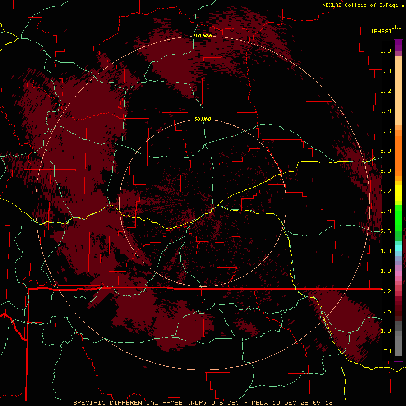Click the "[PHAS]" legend unit label
The image size is (406, 406).
click(x=381, y=31)
